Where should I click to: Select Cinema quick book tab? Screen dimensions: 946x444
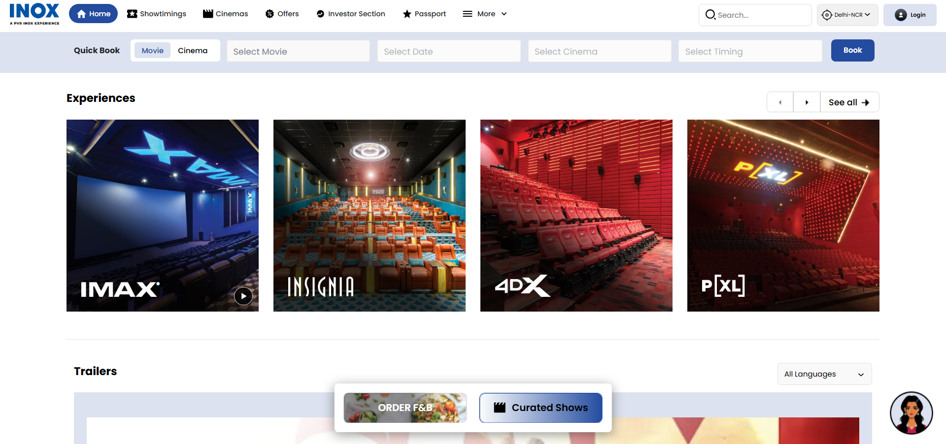pos(193,50)
